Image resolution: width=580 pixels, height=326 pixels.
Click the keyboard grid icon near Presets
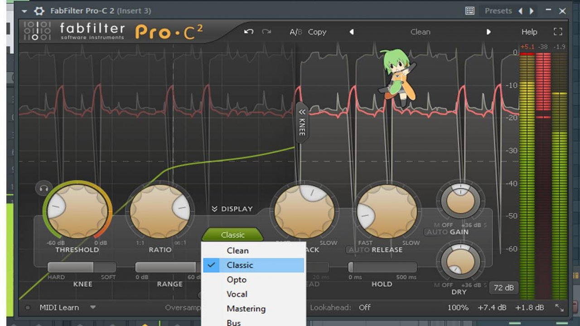coord(470,11)
